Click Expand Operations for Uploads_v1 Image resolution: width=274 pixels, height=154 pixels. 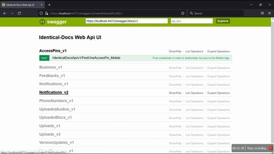click(218, 127)
